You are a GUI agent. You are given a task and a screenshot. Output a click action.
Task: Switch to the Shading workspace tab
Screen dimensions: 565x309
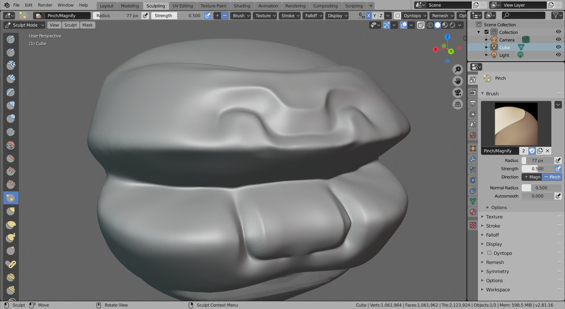(242, 6)
